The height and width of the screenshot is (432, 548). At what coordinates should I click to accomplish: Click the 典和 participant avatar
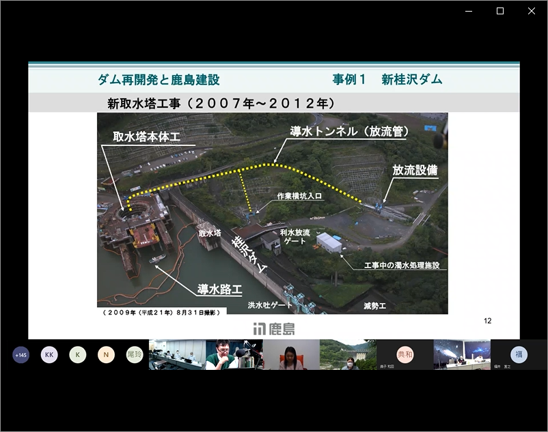tap(405, 355)
